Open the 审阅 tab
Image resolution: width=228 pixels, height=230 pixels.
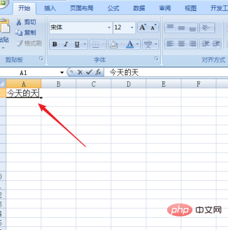pyautogui.click(x=165, y=8)
